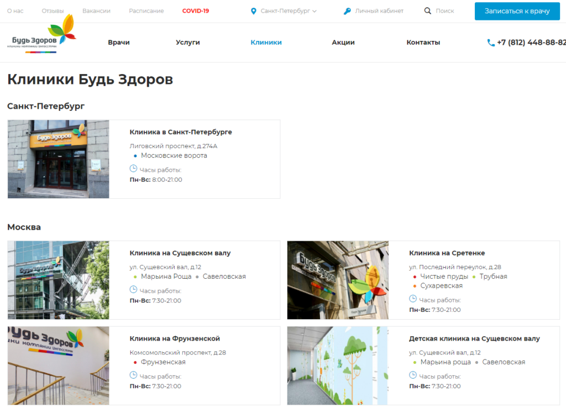Click the magnifier search icon

coord(428,11)
